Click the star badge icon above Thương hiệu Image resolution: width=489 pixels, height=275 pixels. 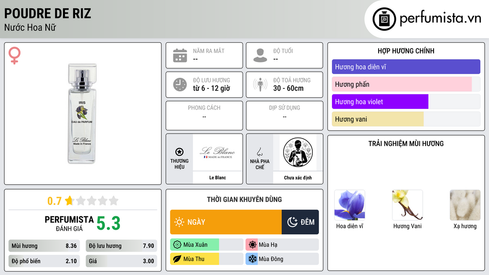pyautogui.click(x=180, y=152)
